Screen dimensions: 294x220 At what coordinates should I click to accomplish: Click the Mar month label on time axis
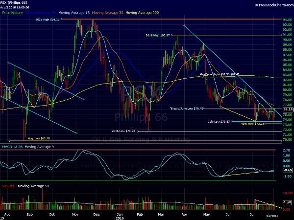tap(161, 215)
